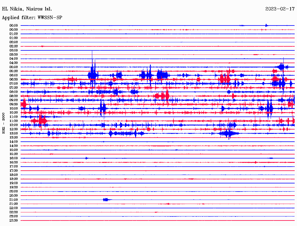Click the small blue event on 16:00 trace

click(86, 158)
